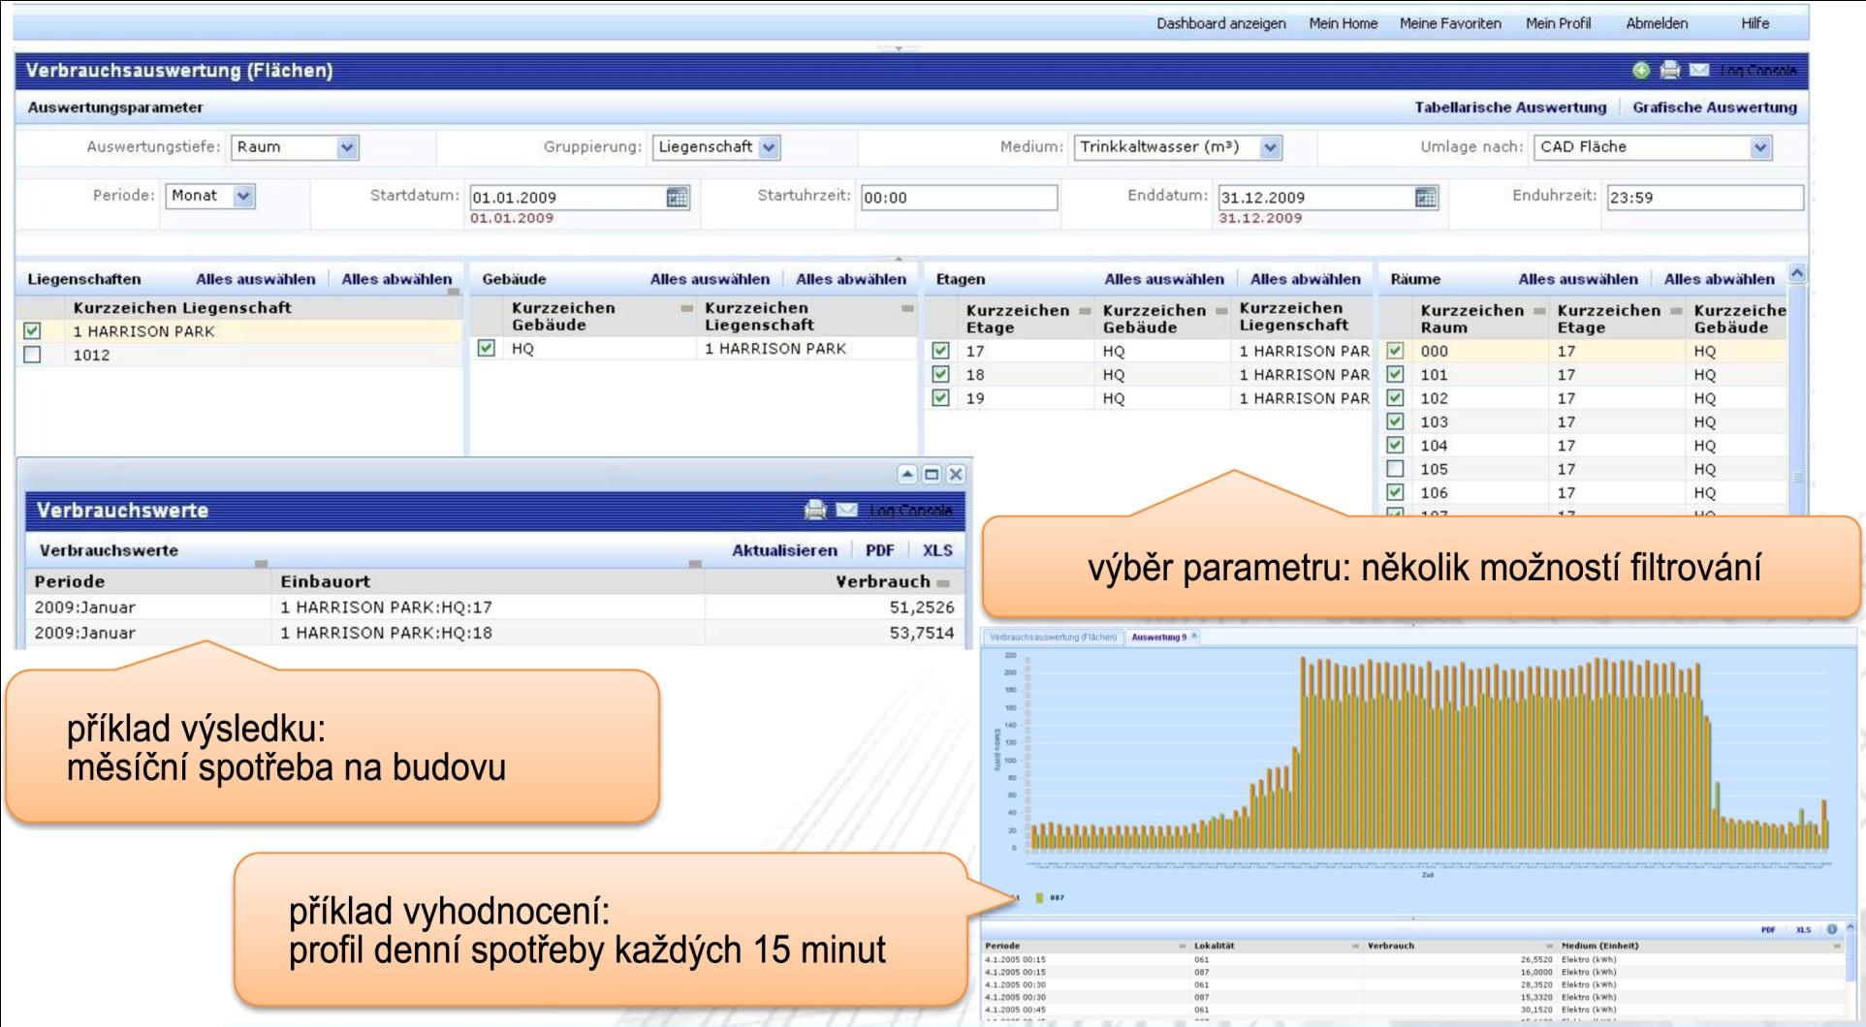This screenshot has width=1866, height=1027.
Task: Open column menu of Lokalität header
Action: 1357,946
